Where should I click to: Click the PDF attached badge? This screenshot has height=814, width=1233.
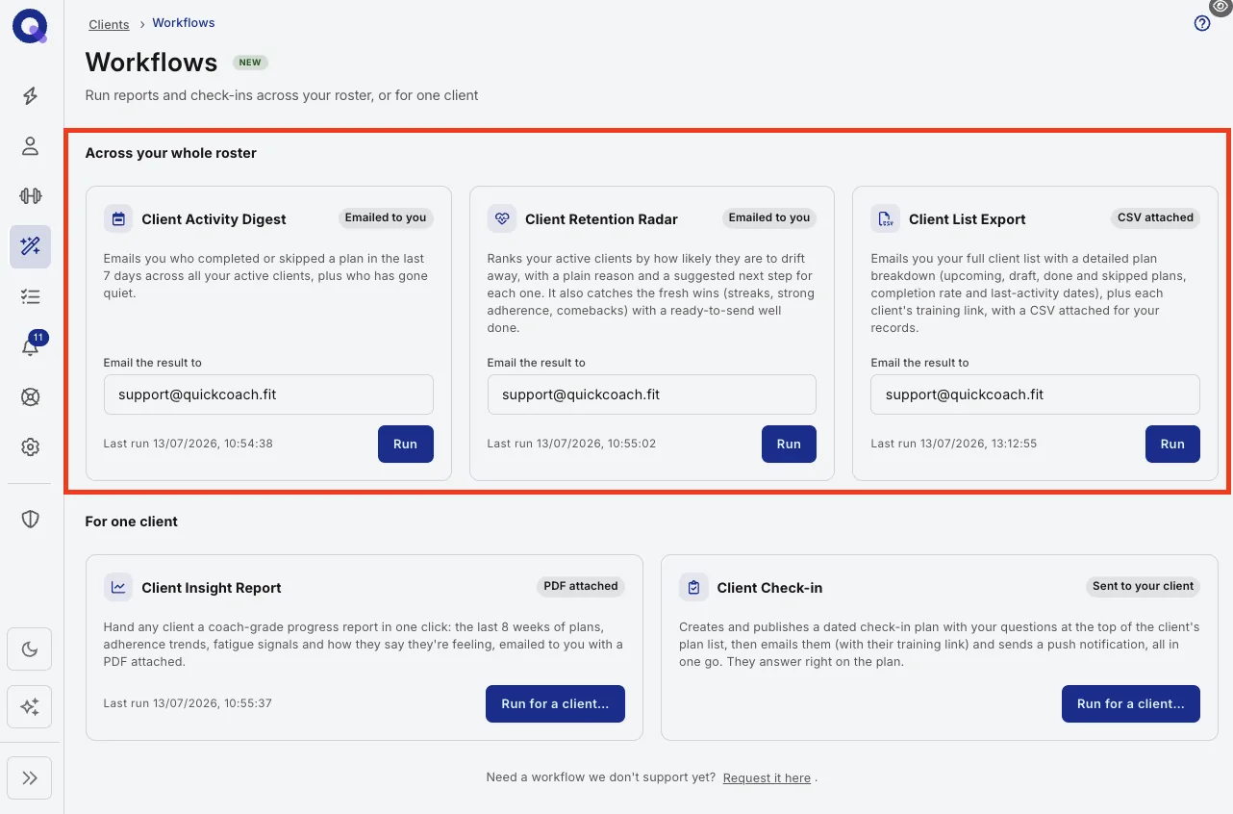coord(581,586)
